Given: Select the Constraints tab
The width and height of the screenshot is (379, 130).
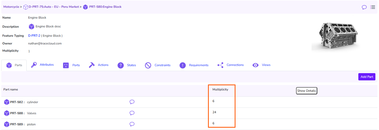Looking at the screenshot, I should click(163, 65).
